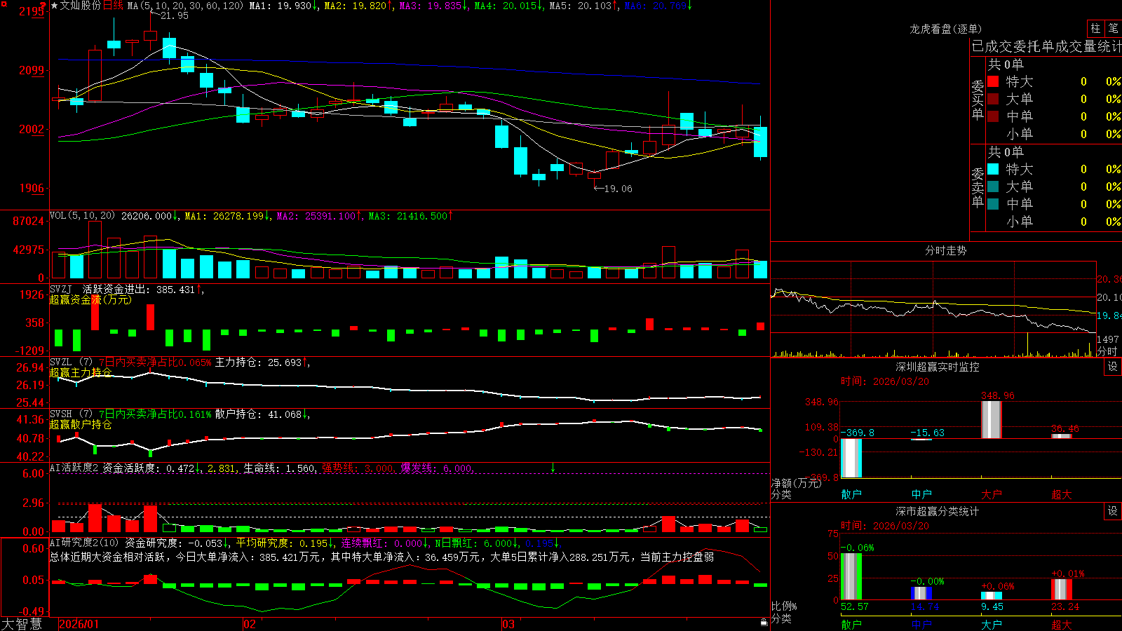
Task: Click the 分时走势 panel title
Action: pos(946,250)
